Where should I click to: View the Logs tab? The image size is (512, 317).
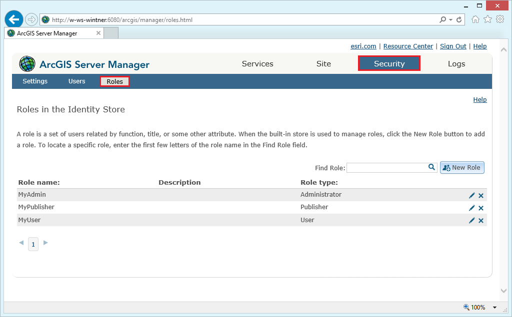point(456,64)
